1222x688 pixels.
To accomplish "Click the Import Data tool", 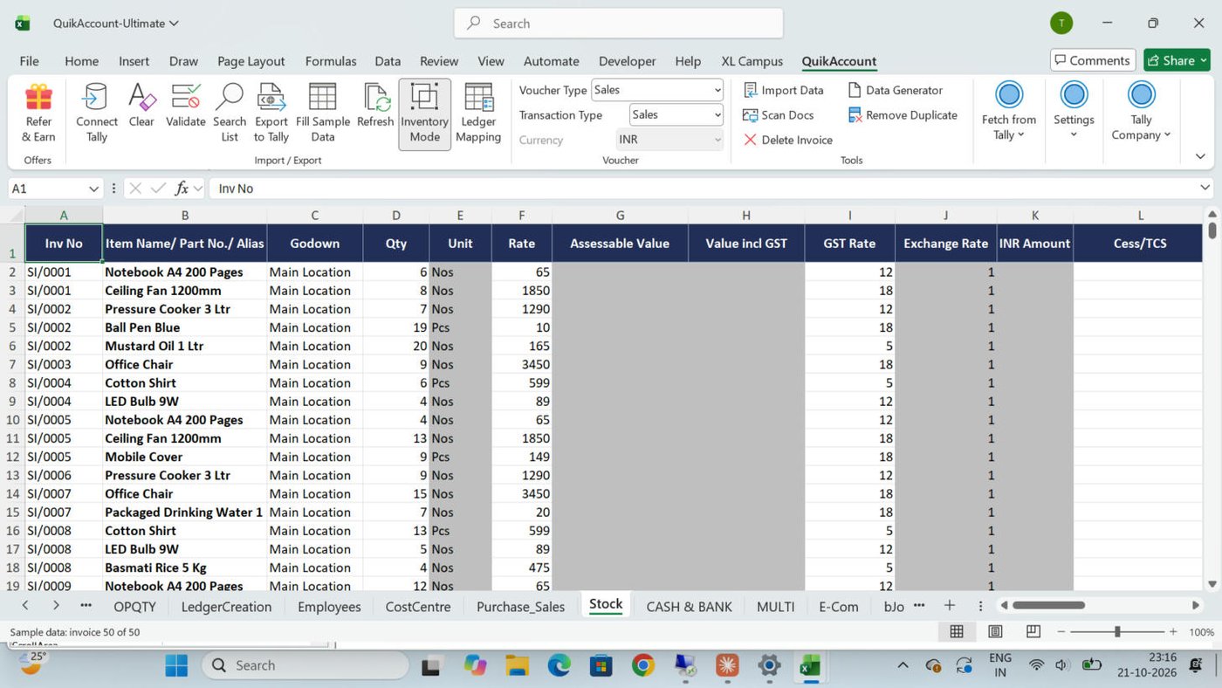I will point(783,90).
